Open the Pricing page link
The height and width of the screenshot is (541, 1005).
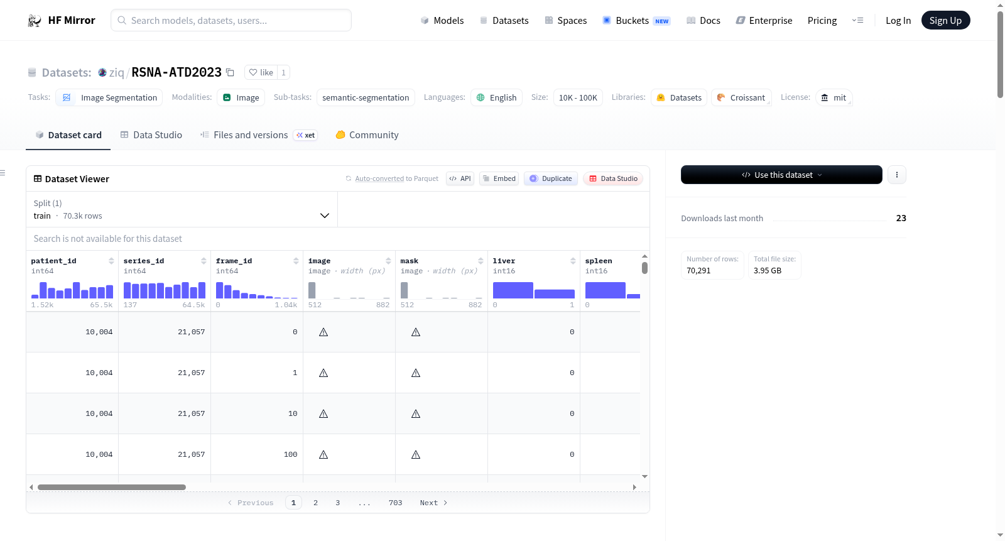coord(822,21)
